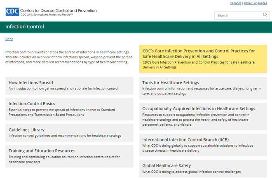272x179 pixels.
Task: Open CDC's Core Infection Prevention yellow card
Action: click(x=203, y=59)
